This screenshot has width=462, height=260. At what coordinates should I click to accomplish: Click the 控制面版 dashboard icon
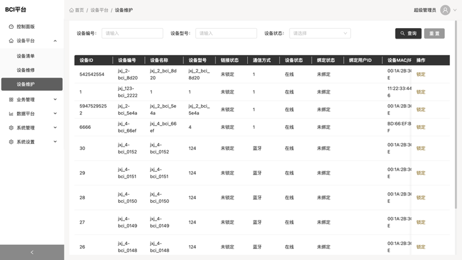(x=12, y=26)
